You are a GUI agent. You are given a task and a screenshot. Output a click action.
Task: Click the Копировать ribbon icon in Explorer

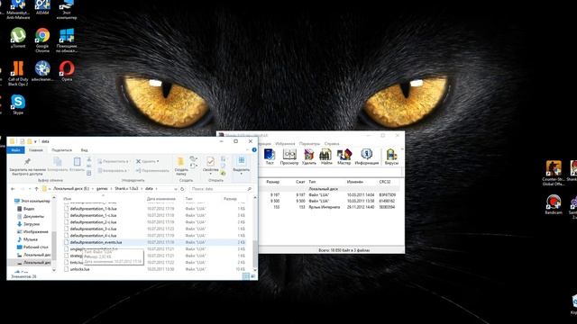point(58,164)
